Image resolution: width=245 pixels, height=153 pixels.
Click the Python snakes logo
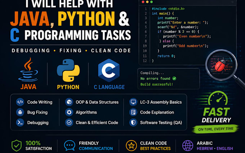pyautogui.click(x=68, y=70)
